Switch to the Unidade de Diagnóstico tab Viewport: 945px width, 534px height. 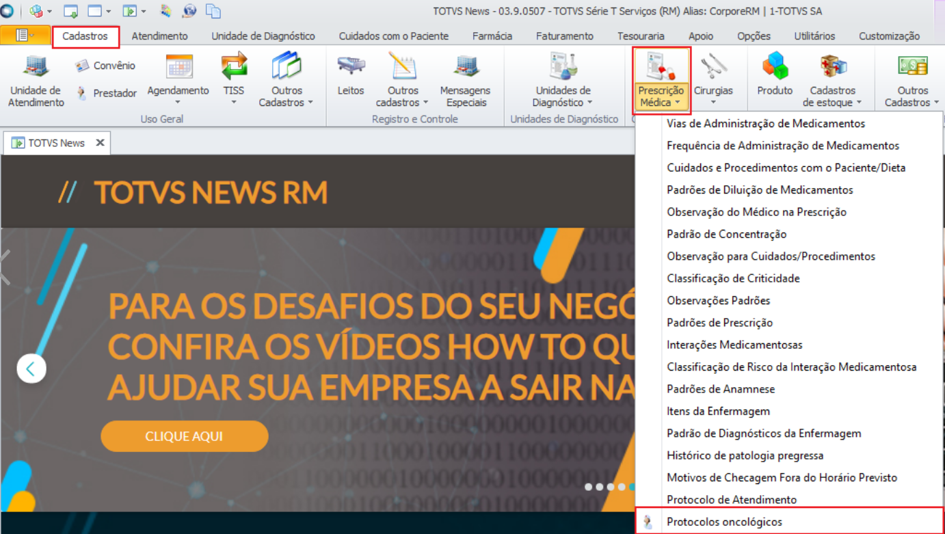click(x=263, y=36)
